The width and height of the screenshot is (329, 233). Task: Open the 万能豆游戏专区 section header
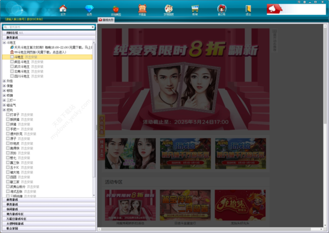(49, 219)
